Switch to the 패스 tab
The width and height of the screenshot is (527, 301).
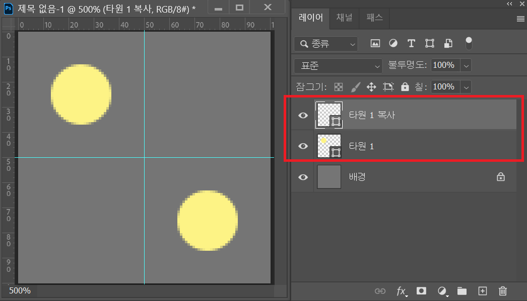[374, 18]
